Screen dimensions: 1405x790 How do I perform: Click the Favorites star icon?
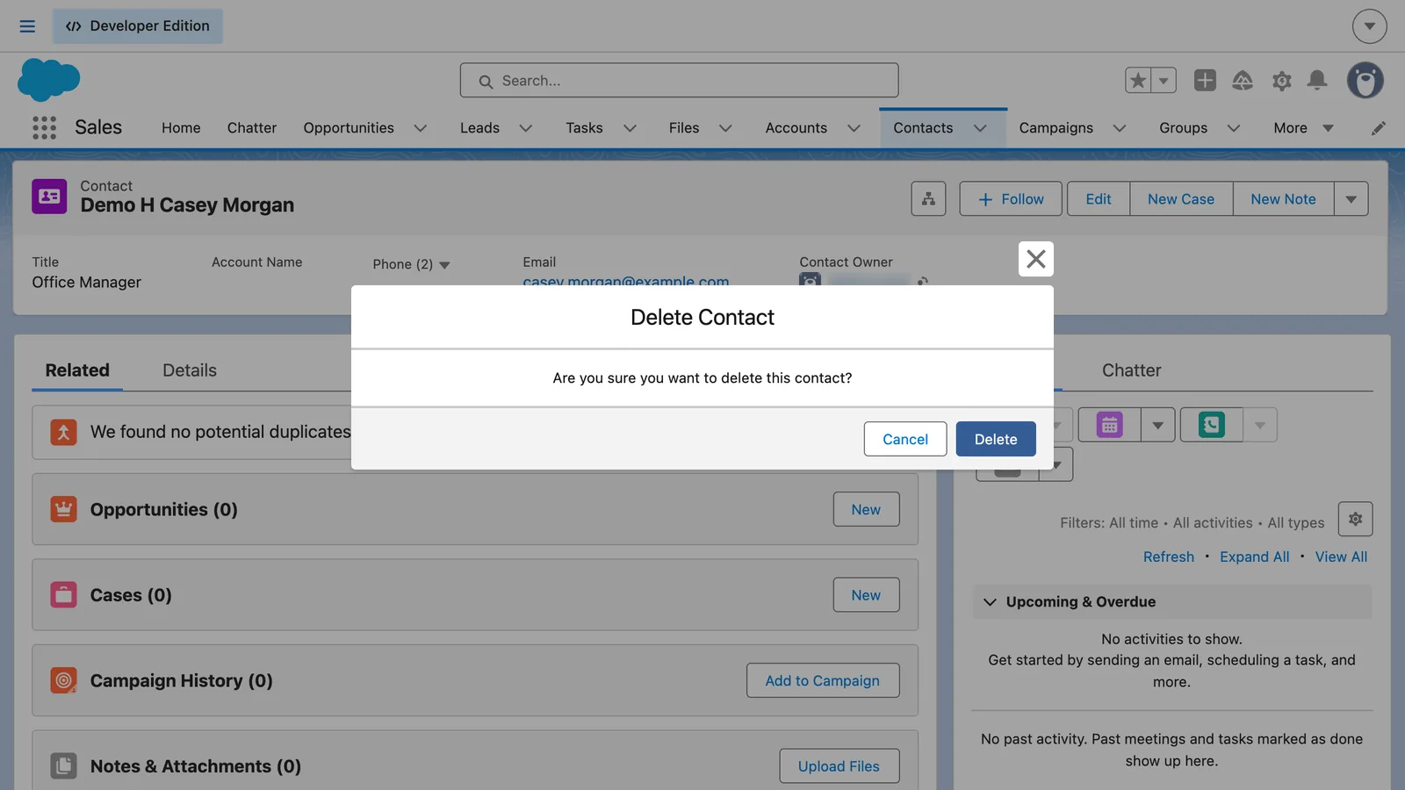(x=1138, y=81)
